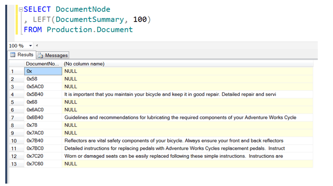Click DocumentSummary in the query editor
333x186 pixels.
pyautogui.click(x=90, y=20)
